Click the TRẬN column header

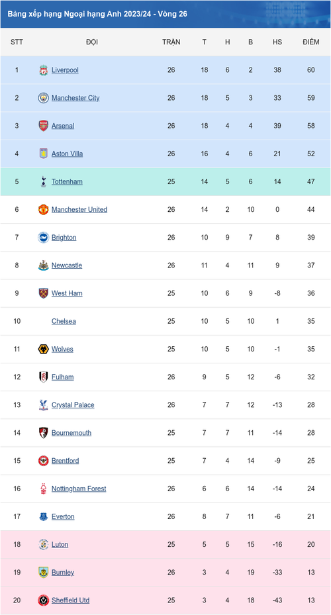[x=171, y=42]
